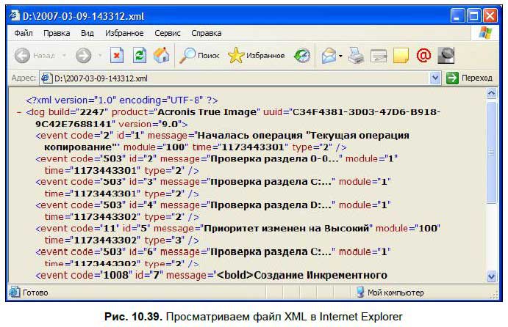The height and width of the screenshot is (327, 508).
Task: Refresh the page using green arrows icon
Action: (139, 56)
